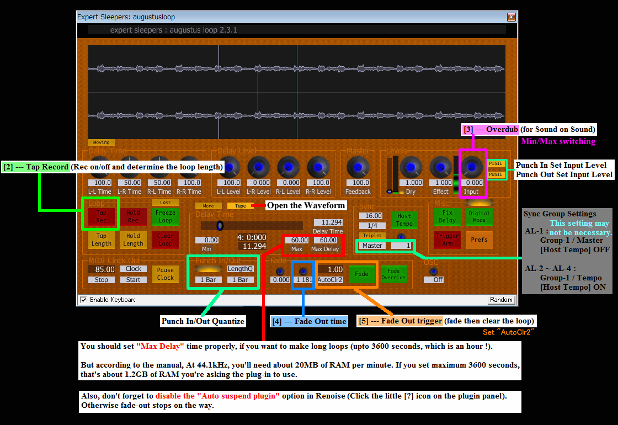Toggle the Tap Rec button
Viewport: 618px width, 425px height.
[x=102, y=216]
